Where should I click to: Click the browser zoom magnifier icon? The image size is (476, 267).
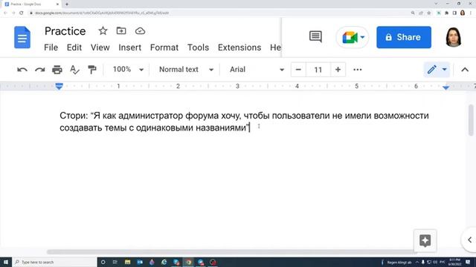[413, 13]
